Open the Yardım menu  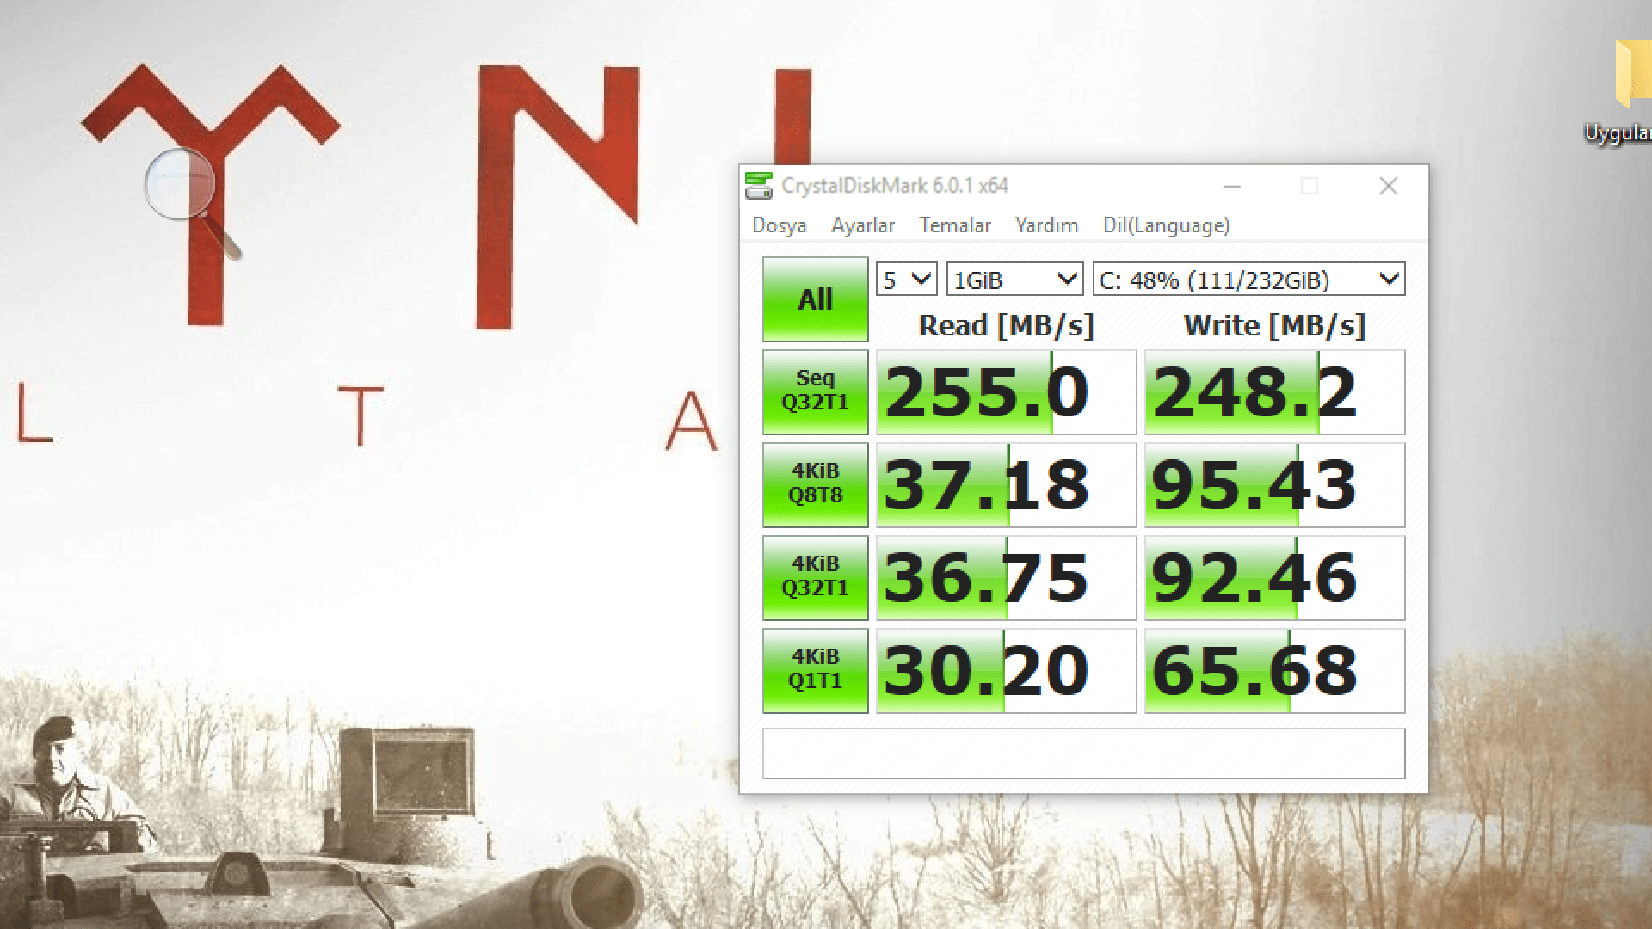coord(1046,225)
